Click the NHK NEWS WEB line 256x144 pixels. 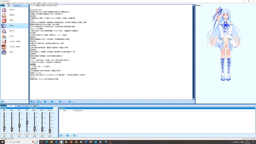click(36, 10)
